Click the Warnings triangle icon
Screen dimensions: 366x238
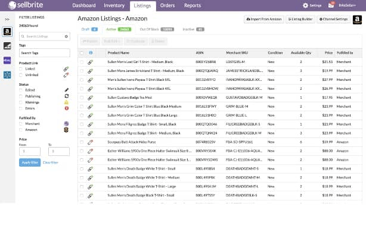67,102
